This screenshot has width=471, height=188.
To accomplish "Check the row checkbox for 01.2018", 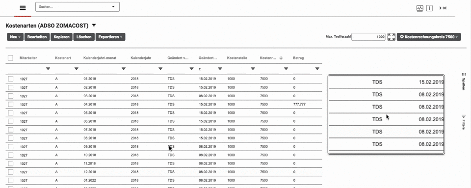I will [11, 79].
